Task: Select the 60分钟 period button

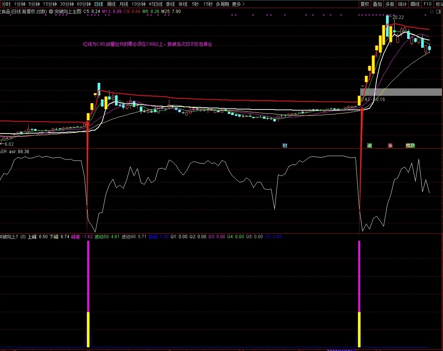Action: pyautogui.click(x=84, y=4)
